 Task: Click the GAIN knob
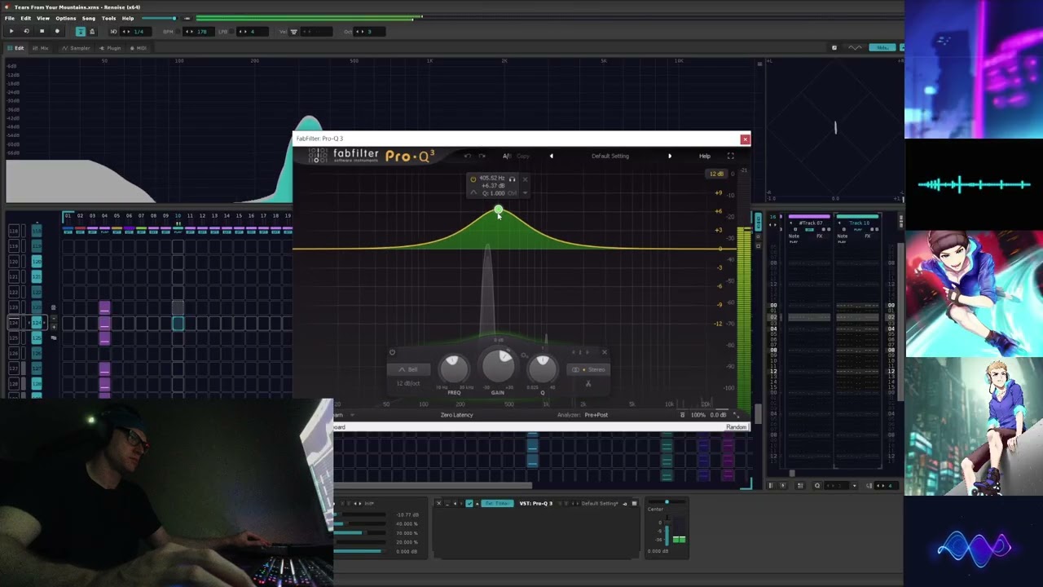[x=498, y=366]
